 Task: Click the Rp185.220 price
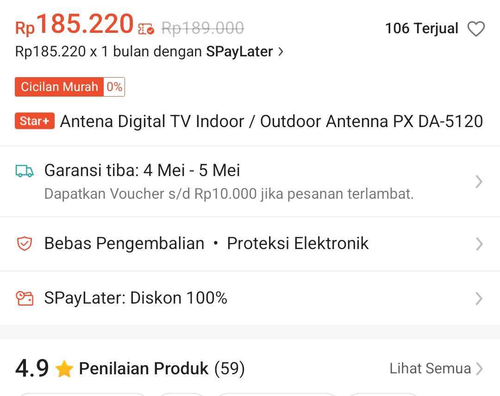pos(74,24)
